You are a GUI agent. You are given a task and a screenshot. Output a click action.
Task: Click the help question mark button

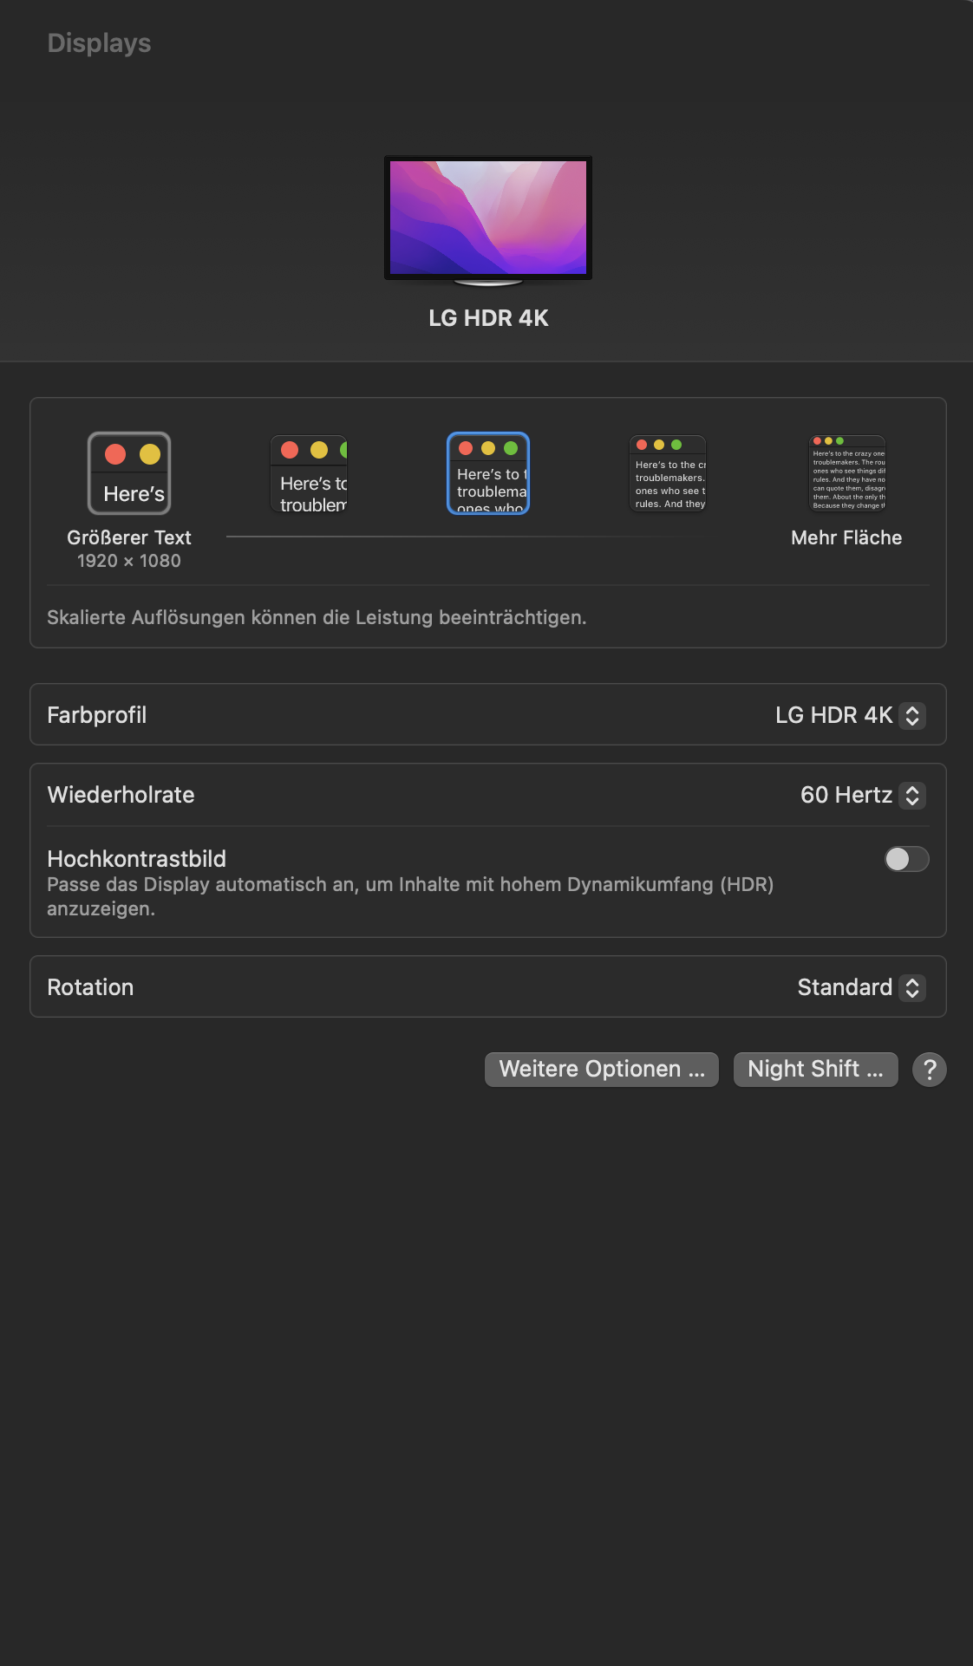tap(930, 1070)
